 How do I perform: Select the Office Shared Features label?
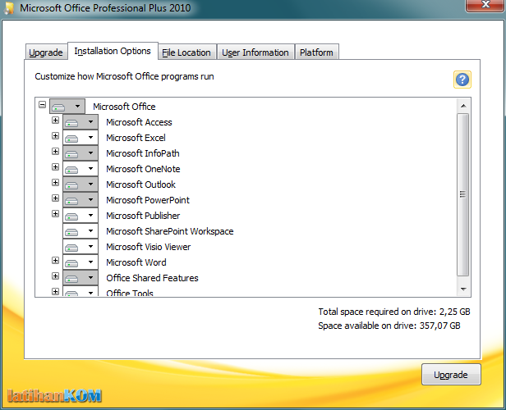point(152,278)
